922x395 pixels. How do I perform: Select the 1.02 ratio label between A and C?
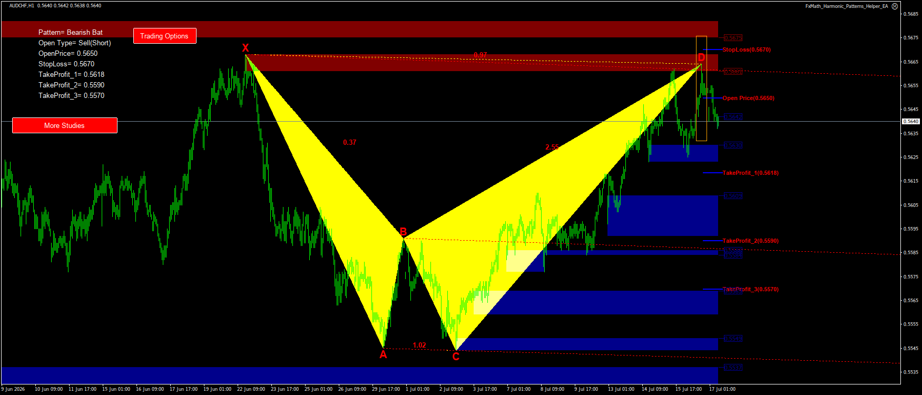(x=419, y=345)
